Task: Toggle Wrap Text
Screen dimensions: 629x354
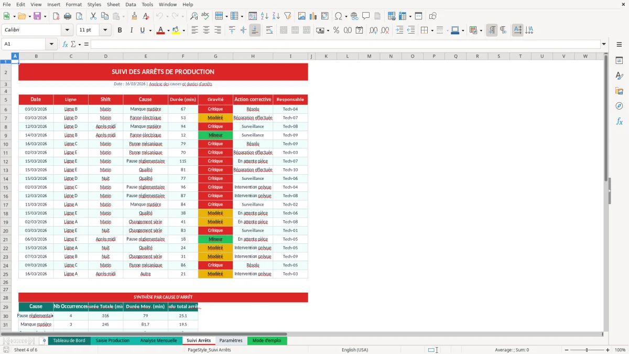Action: coord(269,30)
